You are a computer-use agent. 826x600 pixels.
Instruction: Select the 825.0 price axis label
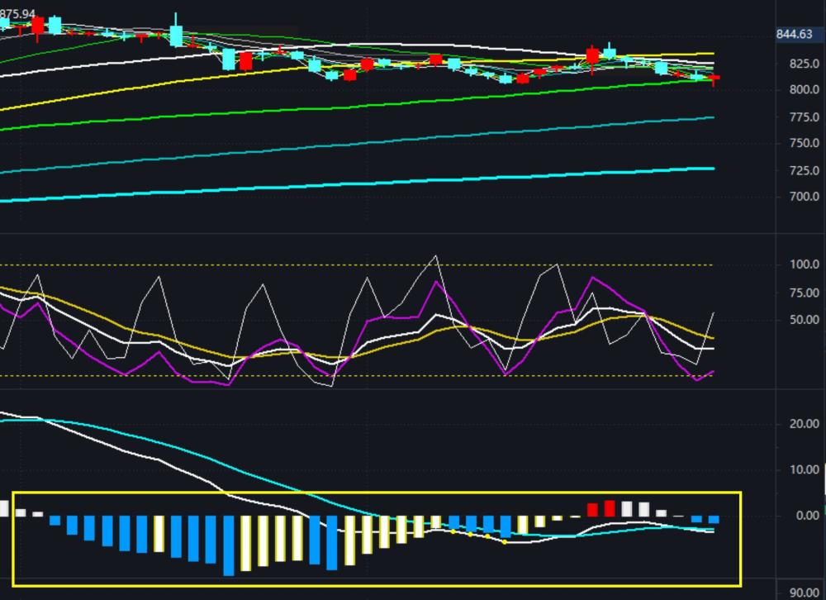click(x=804, y=64)
